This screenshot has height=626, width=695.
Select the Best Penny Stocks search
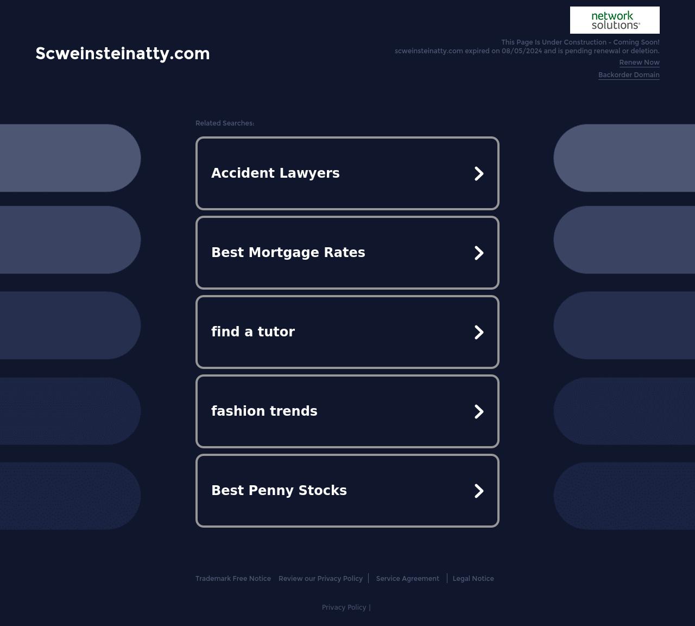click(279, 491)
